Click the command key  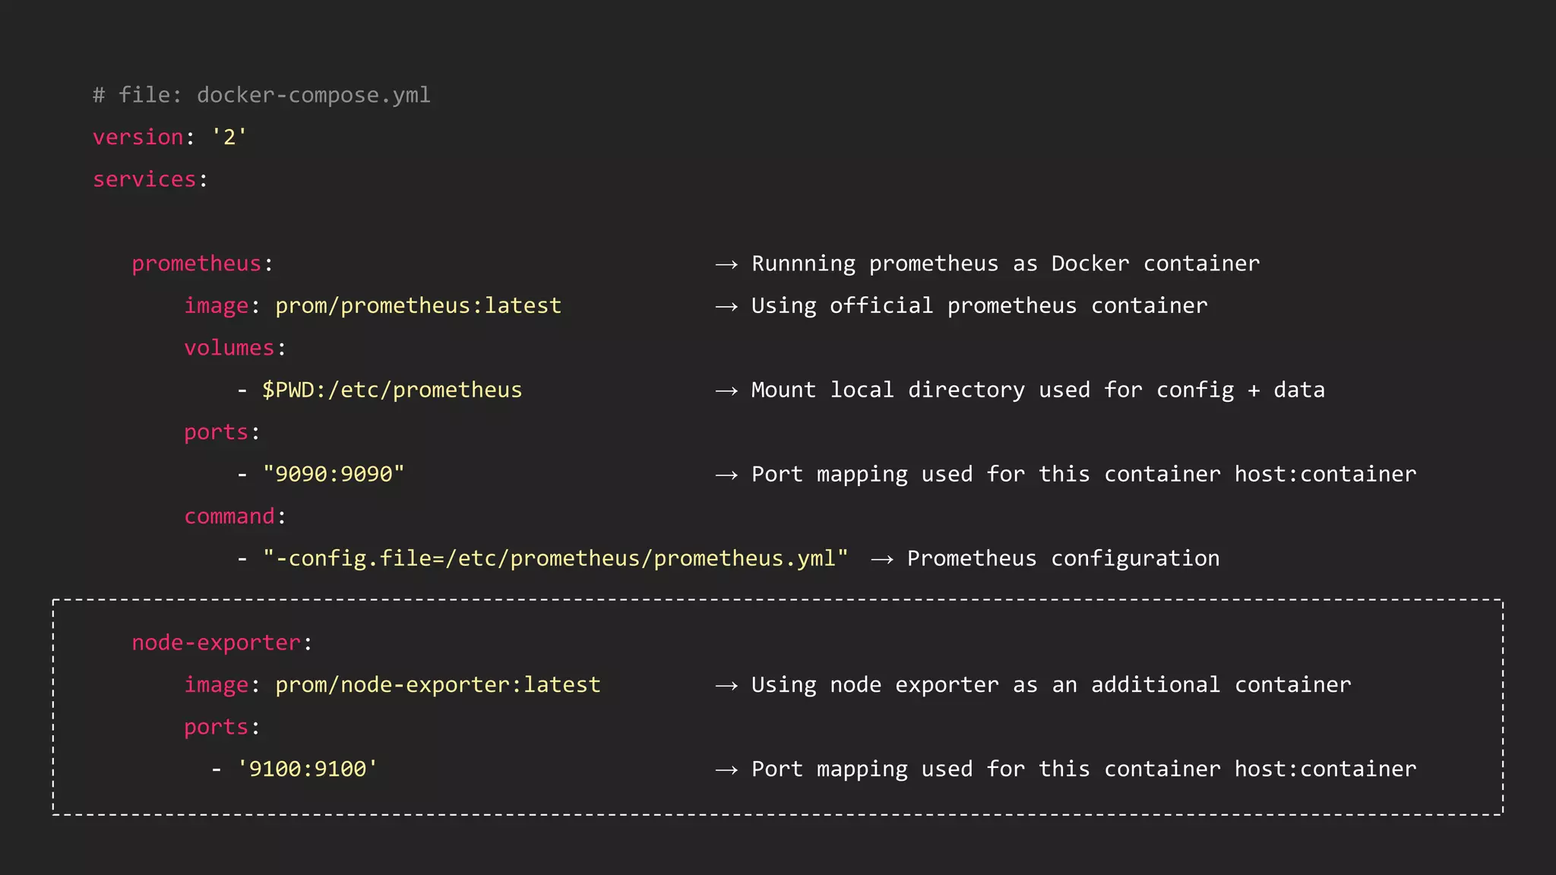229,516
